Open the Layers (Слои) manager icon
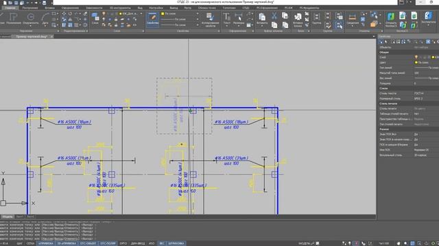 (x=95, y=18)
